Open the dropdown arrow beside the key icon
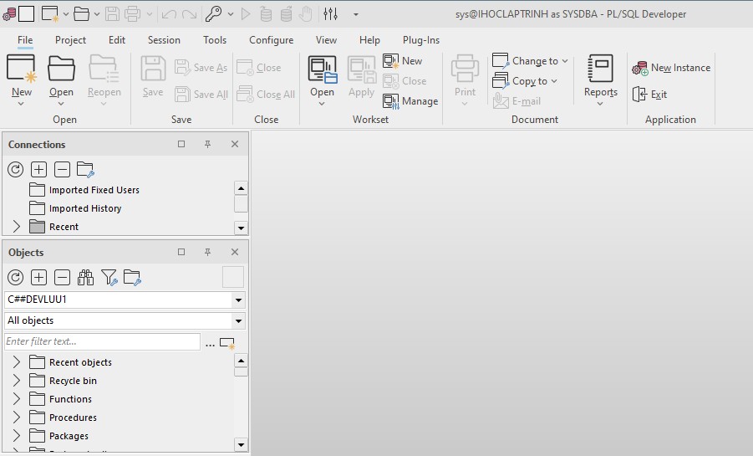 click(x=231, y=14)
